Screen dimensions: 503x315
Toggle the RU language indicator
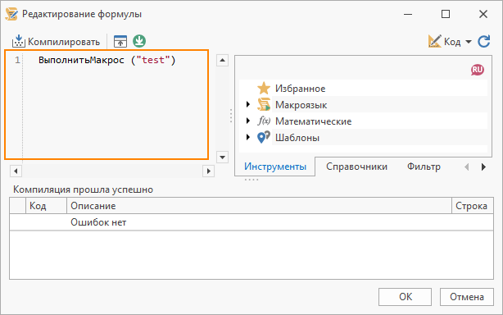478,70
